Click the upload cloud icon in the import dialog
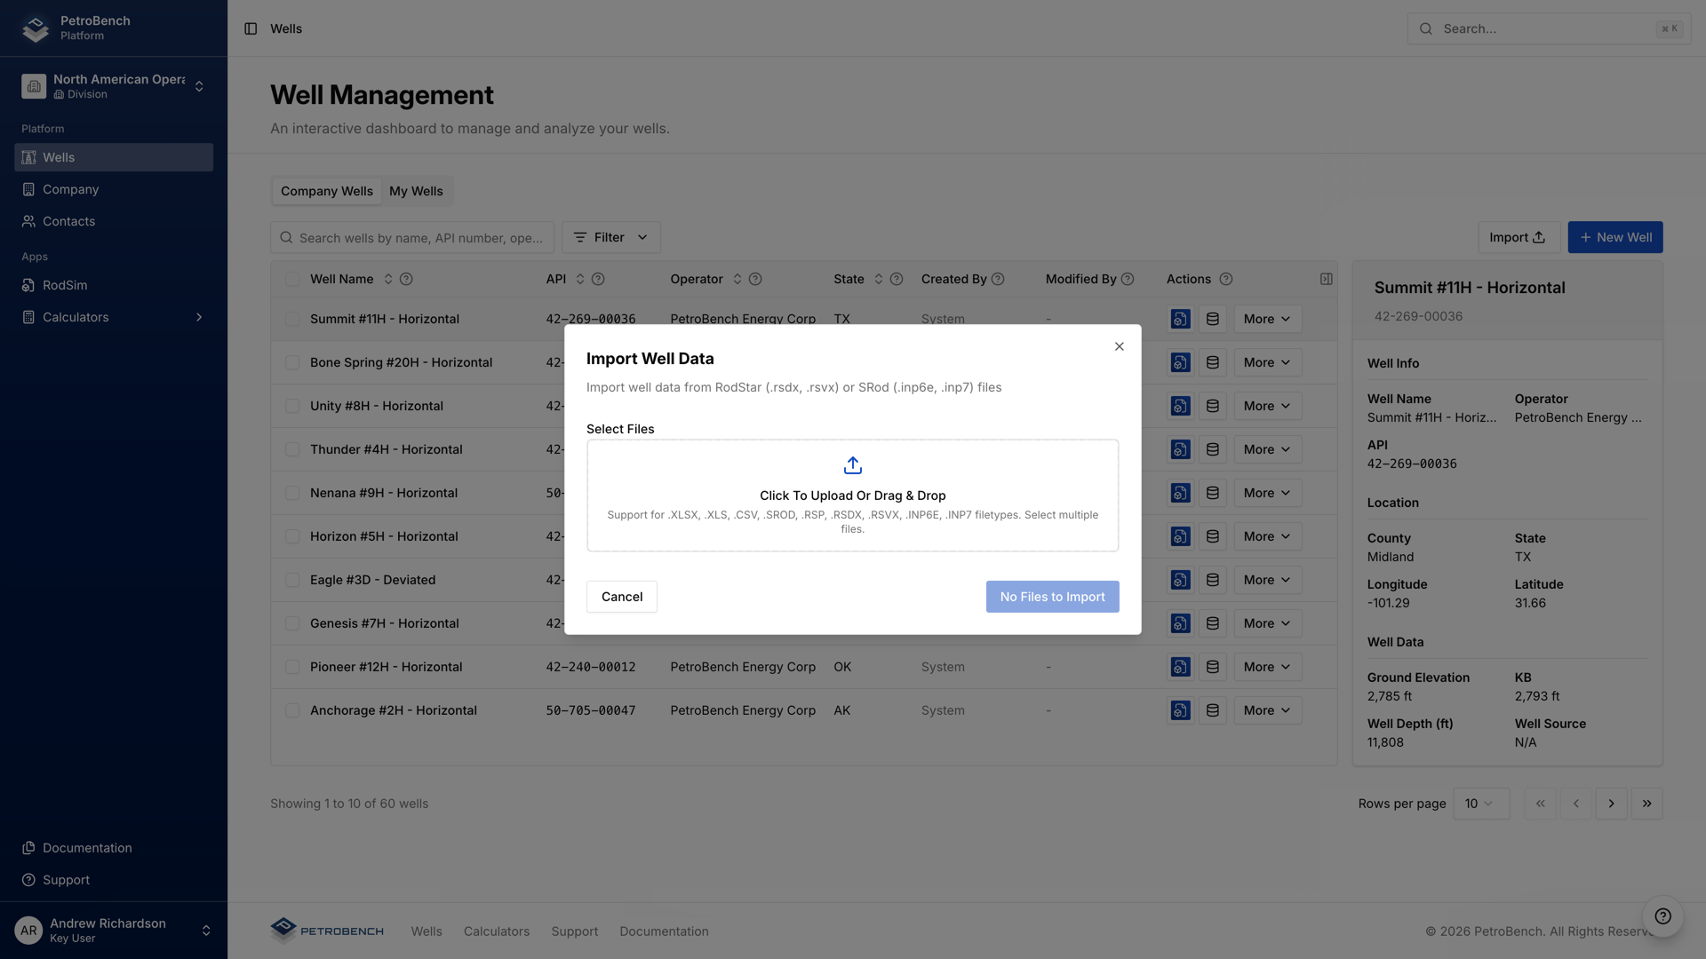Screen dimensions: 1706x959 pos(852,464)
